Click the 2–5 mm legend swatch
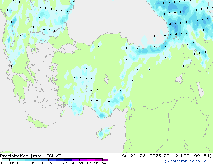This screenshot has height=164, width=213. (29, 160)
